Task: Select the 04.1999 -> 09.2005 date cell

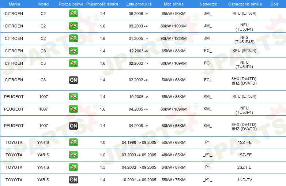Action: click(x=139, y=142)
